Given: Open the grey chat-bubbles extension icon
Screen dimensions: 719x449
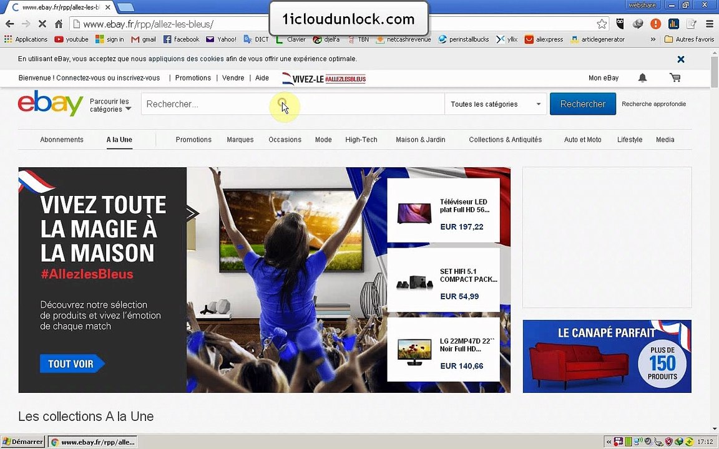Looking at the screenshot, I should (638, 24).
